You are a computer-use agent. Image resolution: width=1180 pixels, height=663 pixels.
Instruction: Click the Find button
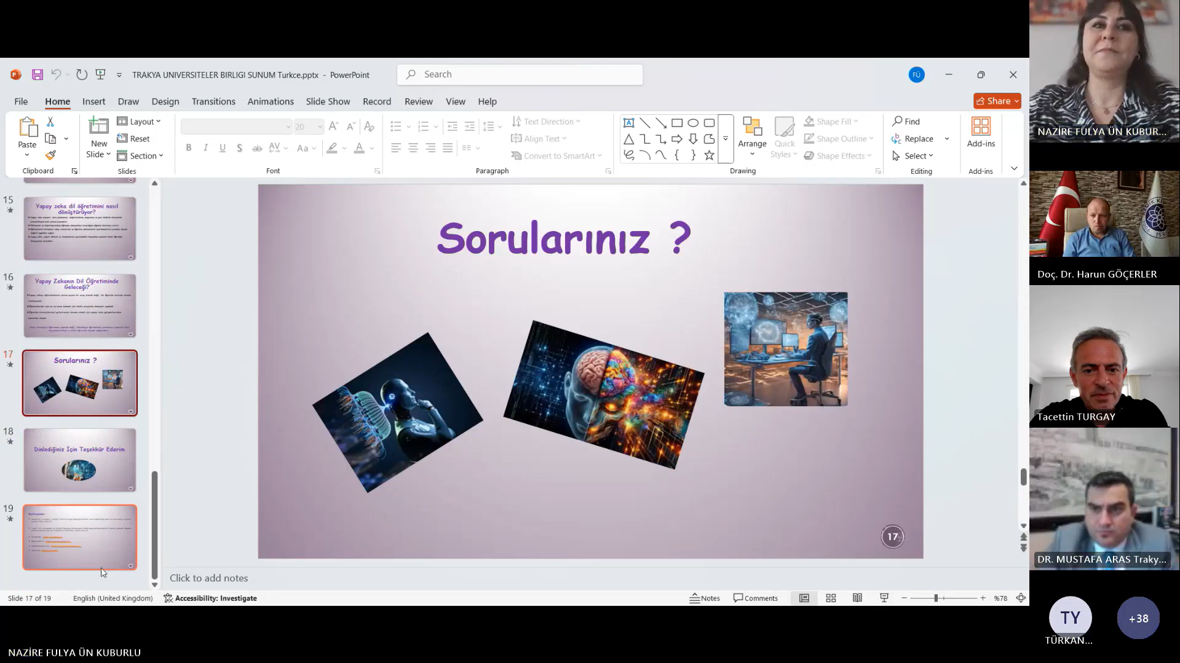[x=906, y=122]
